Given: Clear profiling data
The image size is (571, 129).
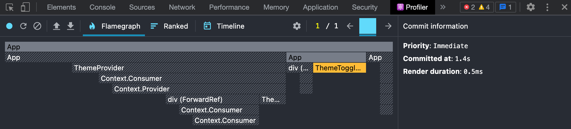Looking at the screenshot, I should tap(37, 26).
